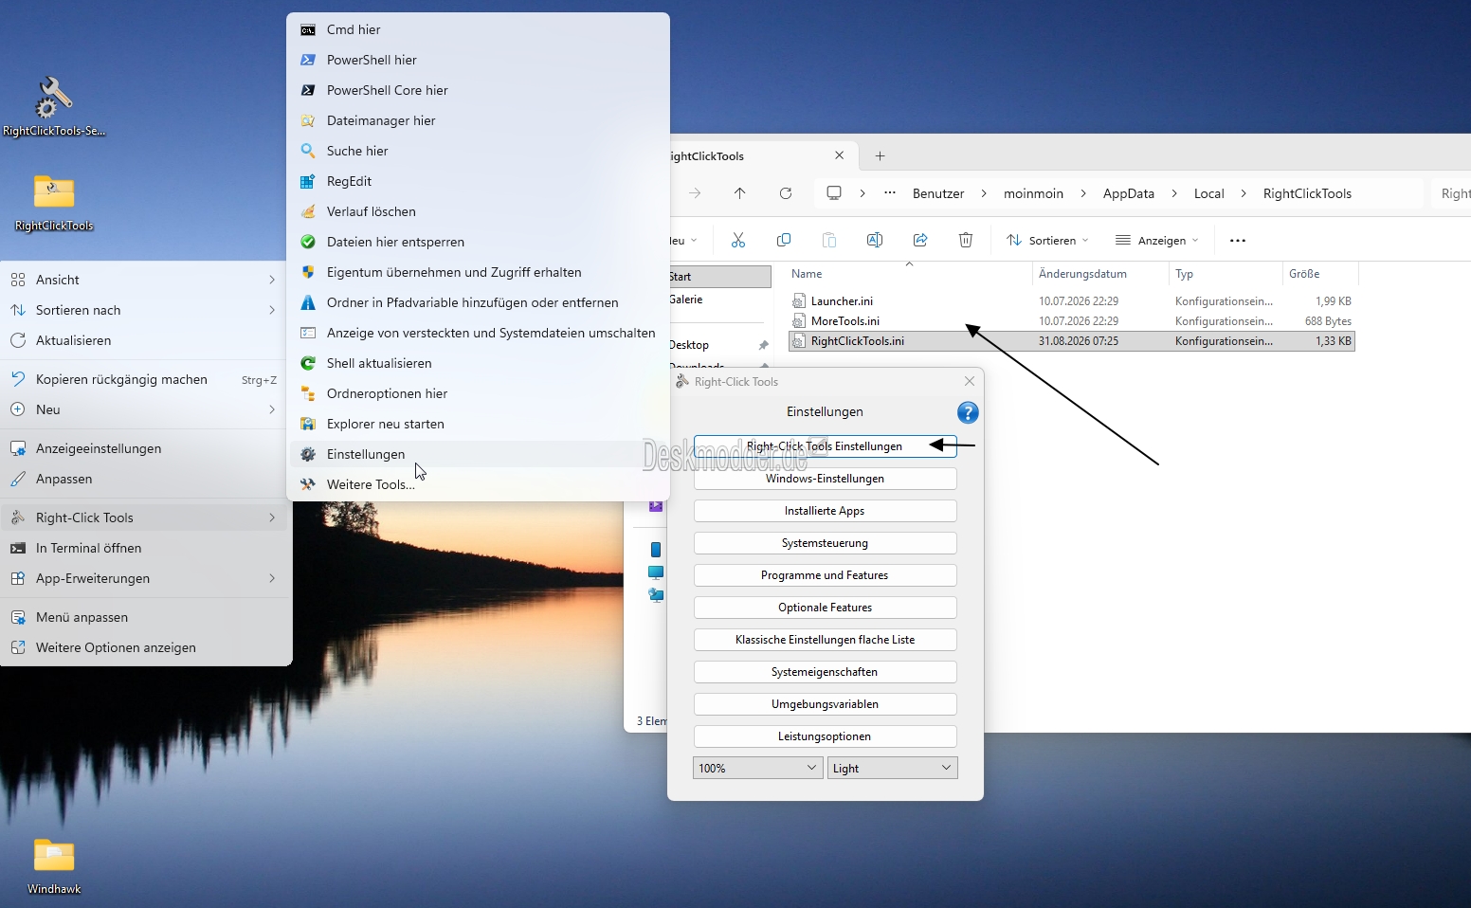Sort by Änderungsdatum column header

coord(1100,274)
